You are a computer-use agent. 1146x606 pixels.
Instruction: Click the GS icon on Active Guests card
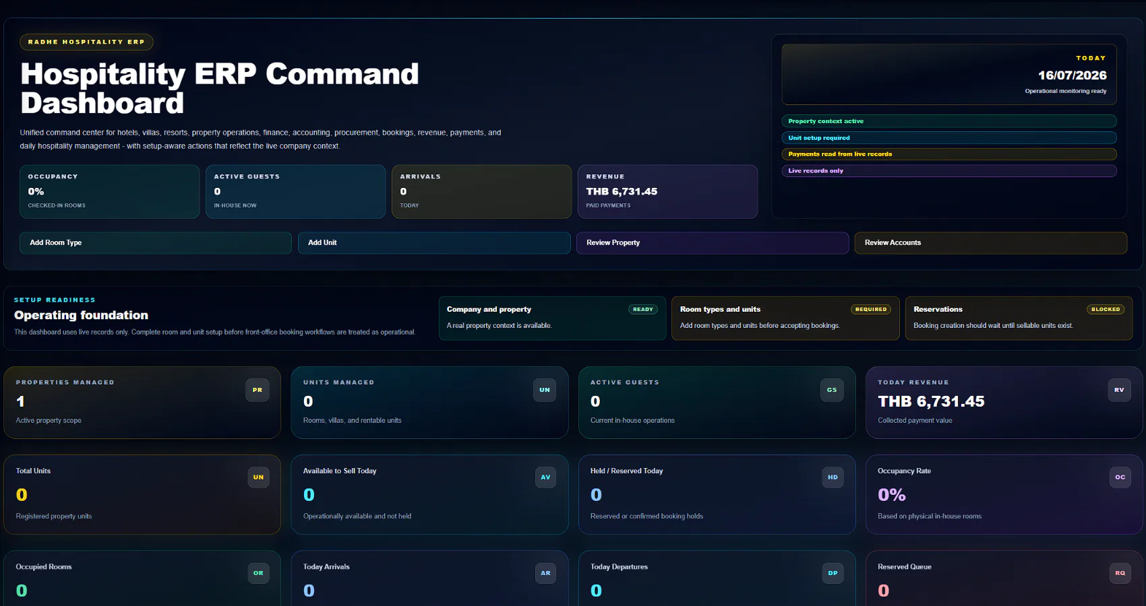832,390
